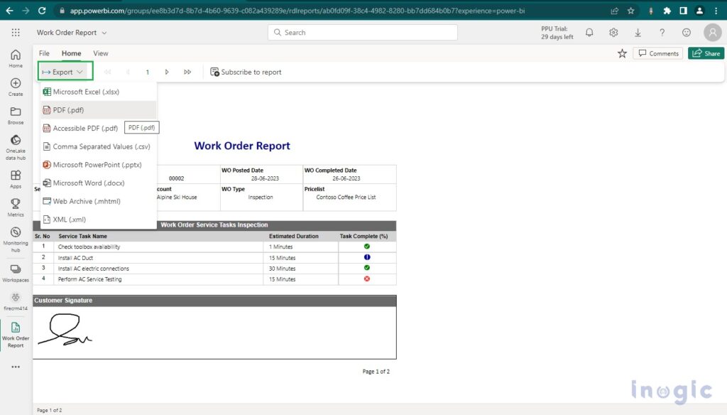The height and width of the screenshot is (415, 727).
Task: Export as PDF (.pdf)
Action: [98, 110]
